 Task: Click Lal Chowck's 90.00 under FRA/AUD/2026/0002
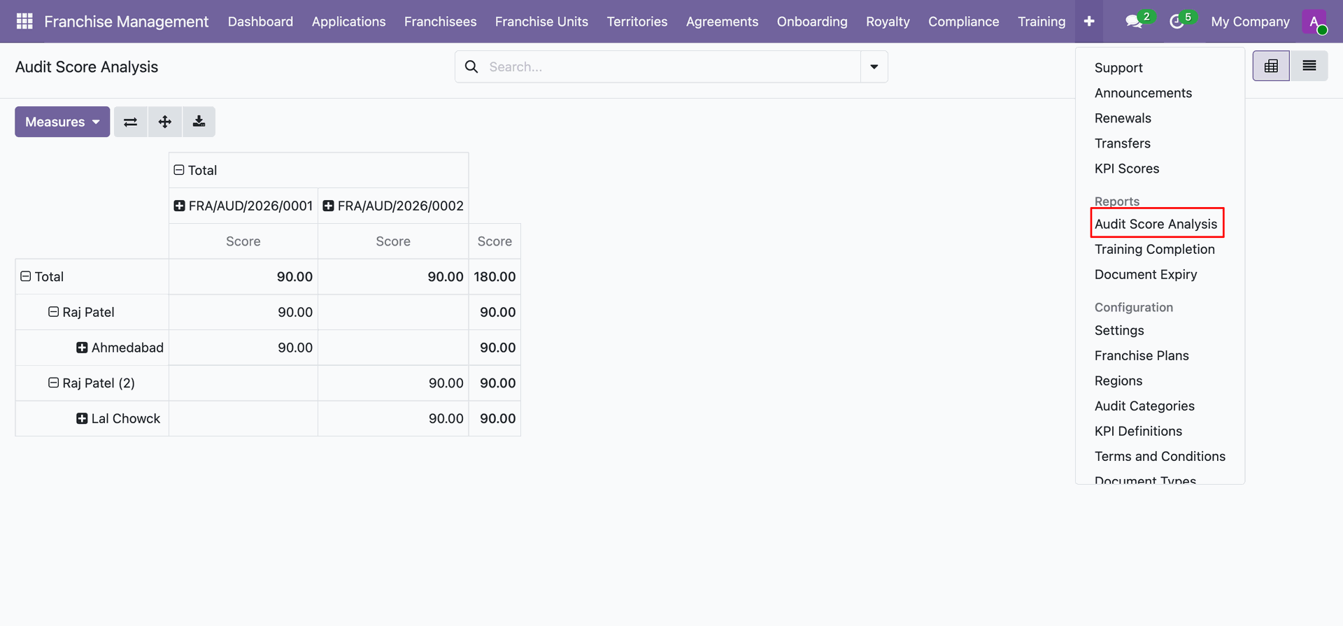393,418
